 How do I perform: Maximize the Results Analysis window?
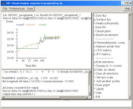(x=126, y=4)
